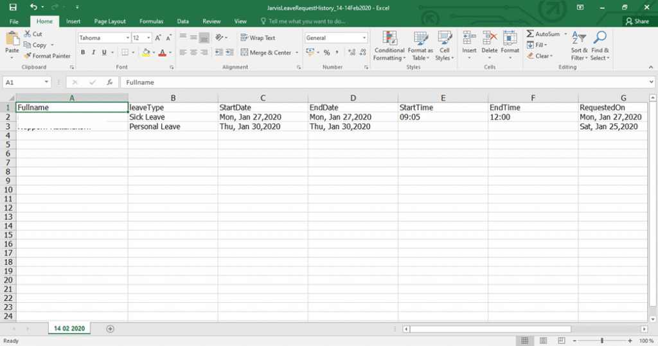This screenshot has width=658, height=346.
Task: Toggle Bold formatting
Action: (x=83, y=53)
